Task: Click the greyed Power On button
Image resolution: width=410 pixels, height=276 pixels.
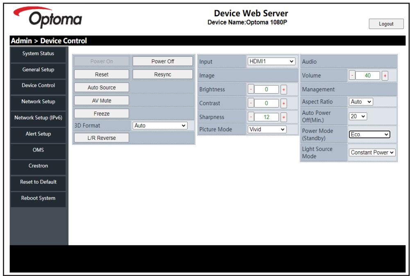Action: click(x=102, y=61)
